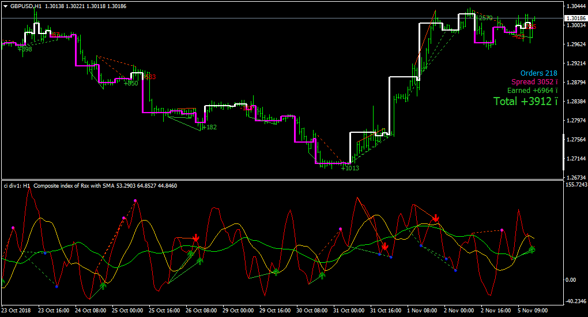The width and height of the screenshot is (588, 317).
Task: Click the +182 profit label
Action: [x=209, y=127]
